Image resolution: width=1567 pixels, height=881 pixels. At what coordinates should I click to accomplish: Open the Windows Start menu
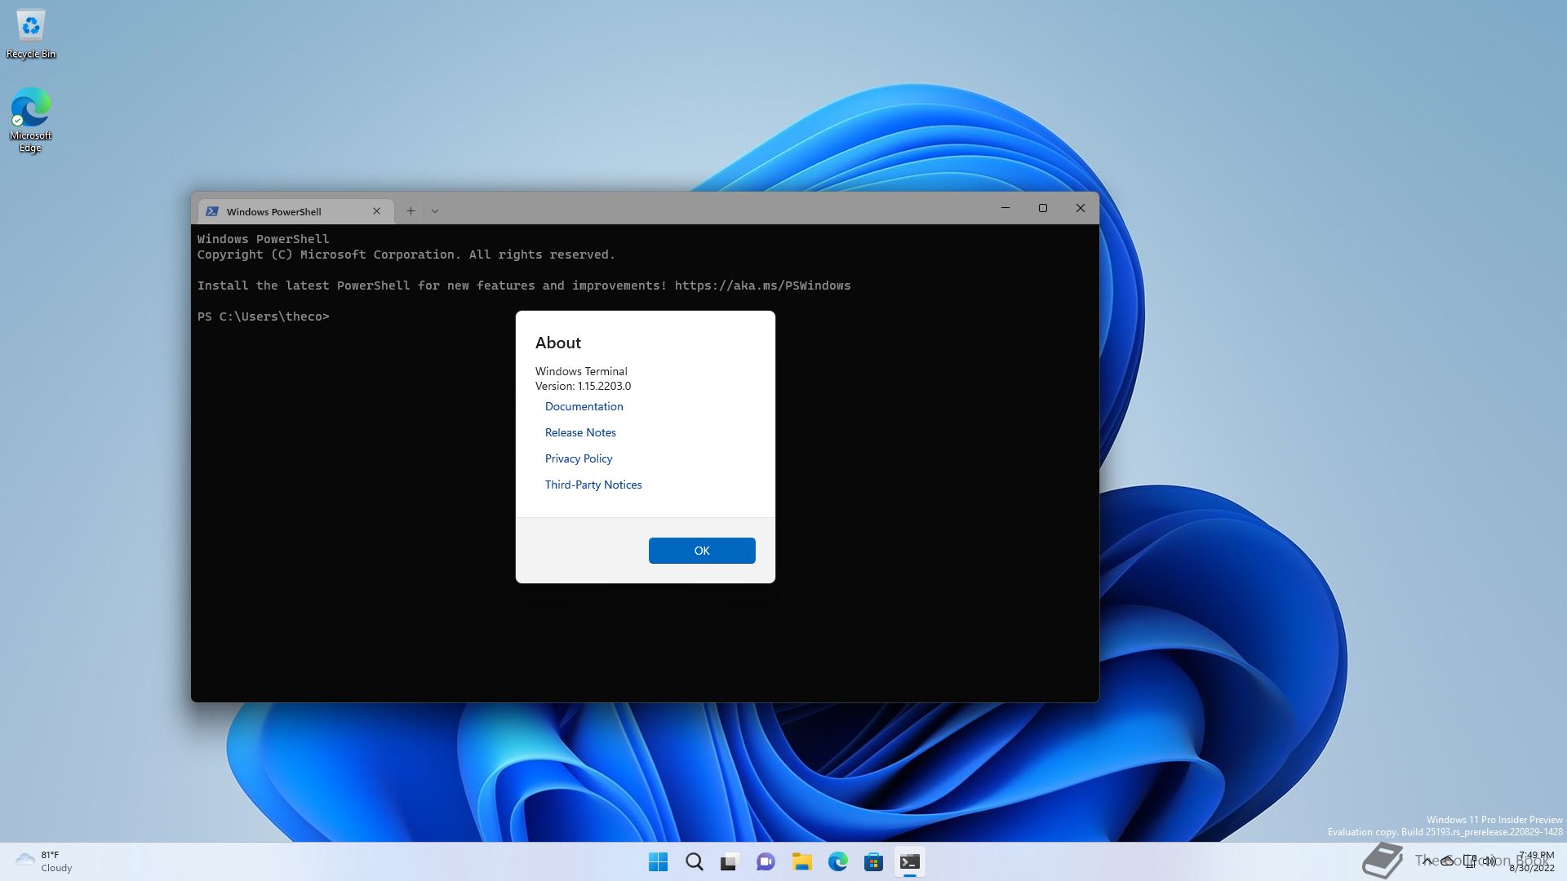click(658, 861)
